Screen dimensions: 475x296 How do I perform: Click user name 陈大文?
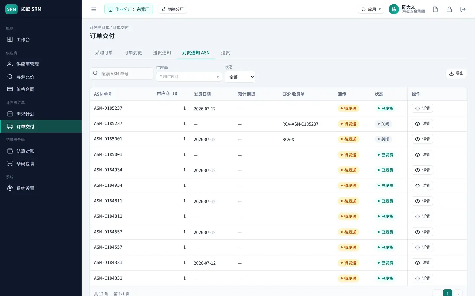tap(408, 7)
